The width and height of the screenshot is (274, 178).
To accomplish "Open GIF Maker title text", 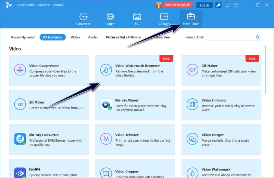I will tap(210, 66).
